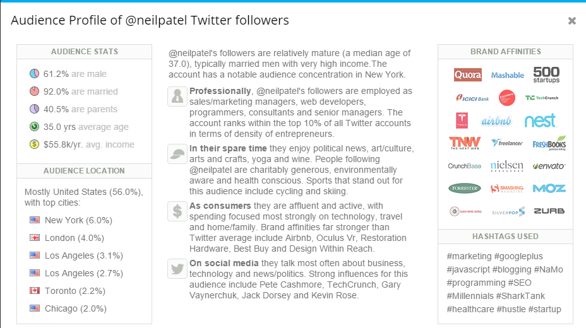This screenshot has width=586, height=328.
Task: Click the dollar sign icon by As consumers
Action: [x=177, y=211]
